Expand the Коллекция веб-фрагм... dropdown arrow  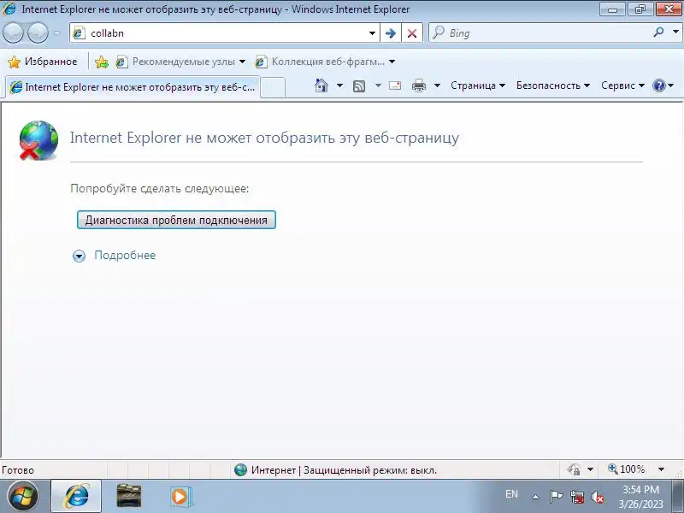(x=392, y=62)
